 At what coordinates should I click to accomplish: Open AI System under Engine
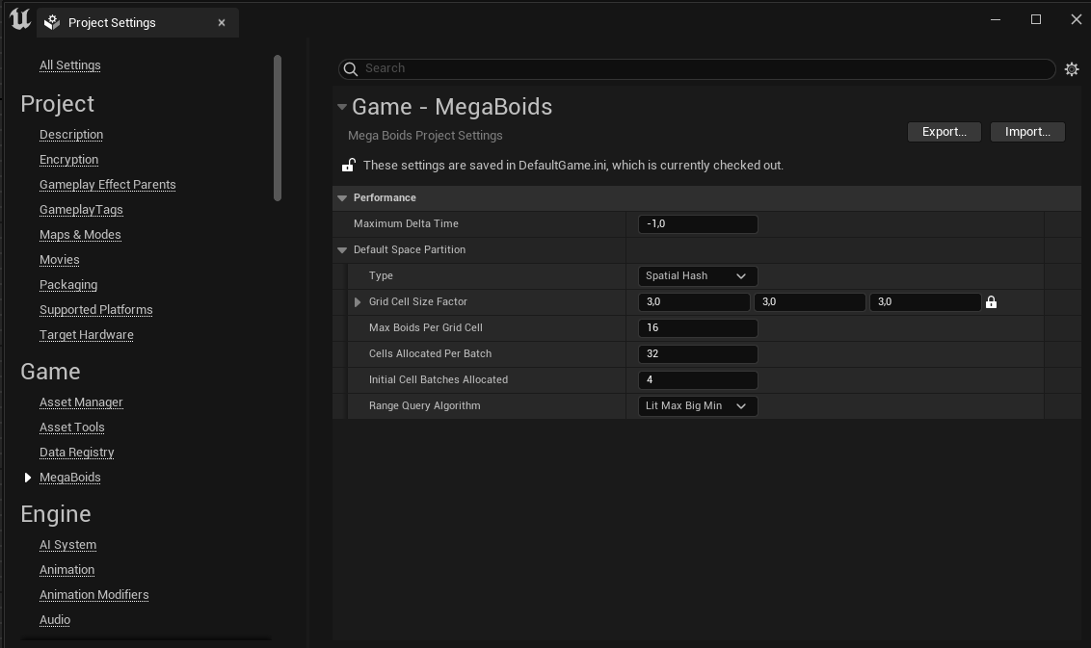(x=67, y=544)
